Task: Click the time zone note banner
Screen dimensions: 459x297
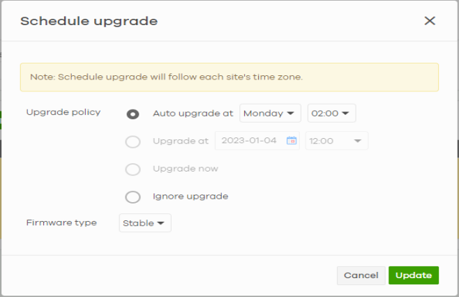Action: (229, 77)
